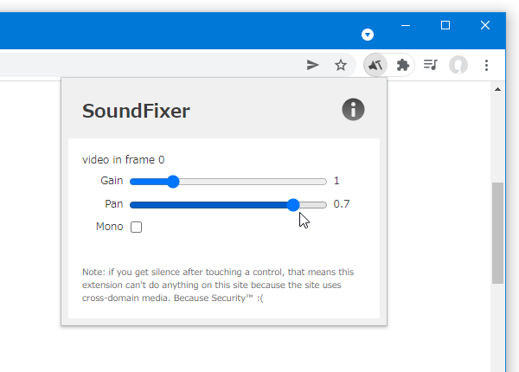Image resolution: width=519 pixels, height=372 pixels.
Task: Click the send arrow icon in the address bar
Action: 312,65
